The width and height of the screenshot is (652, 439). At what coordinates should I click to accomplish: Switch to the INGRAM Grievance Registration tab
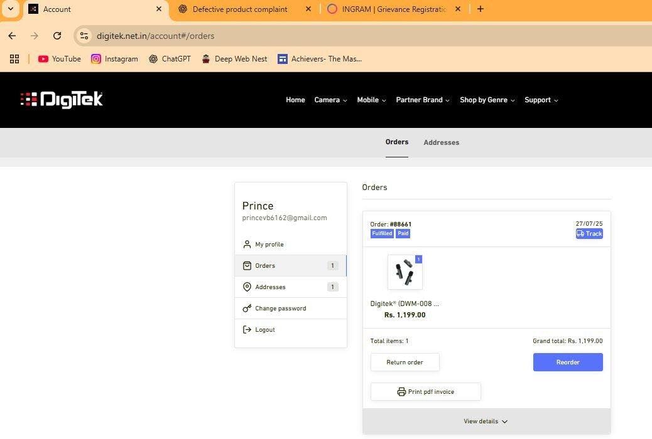click(x=393, y=9)
